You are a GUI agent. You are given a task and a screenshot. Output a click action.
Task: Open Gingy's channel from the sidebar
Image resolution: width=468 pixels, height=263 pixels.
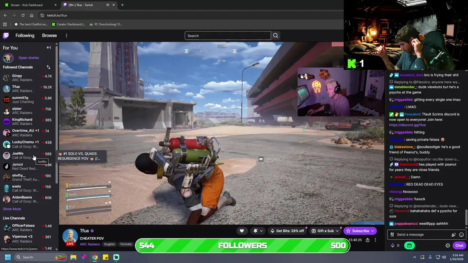27,78
